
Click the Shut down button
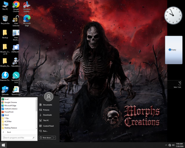[46, 138]
